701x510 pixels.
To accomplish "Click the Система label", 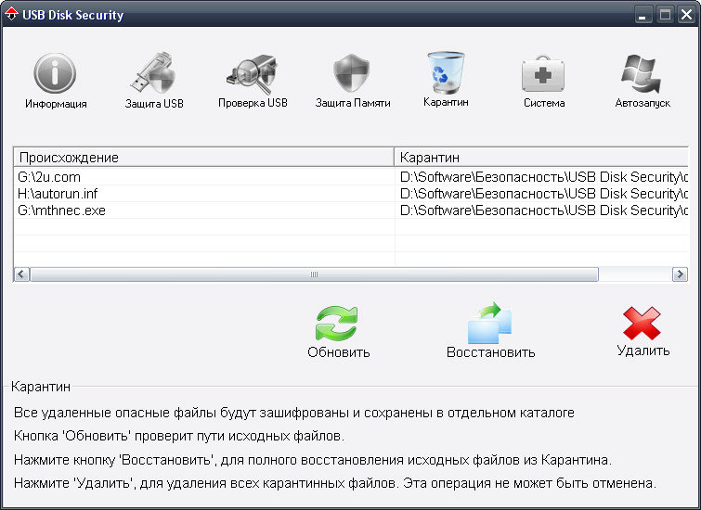I will 544,103.
